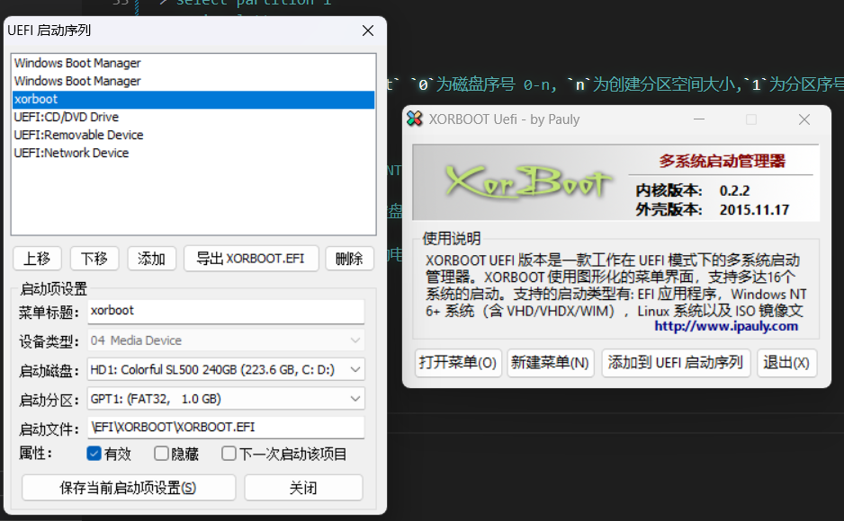The height and width of the screenshot is (521, 844).
Task: Edit the 菜单标题 xorboot input field
Action: click(226, 311)
